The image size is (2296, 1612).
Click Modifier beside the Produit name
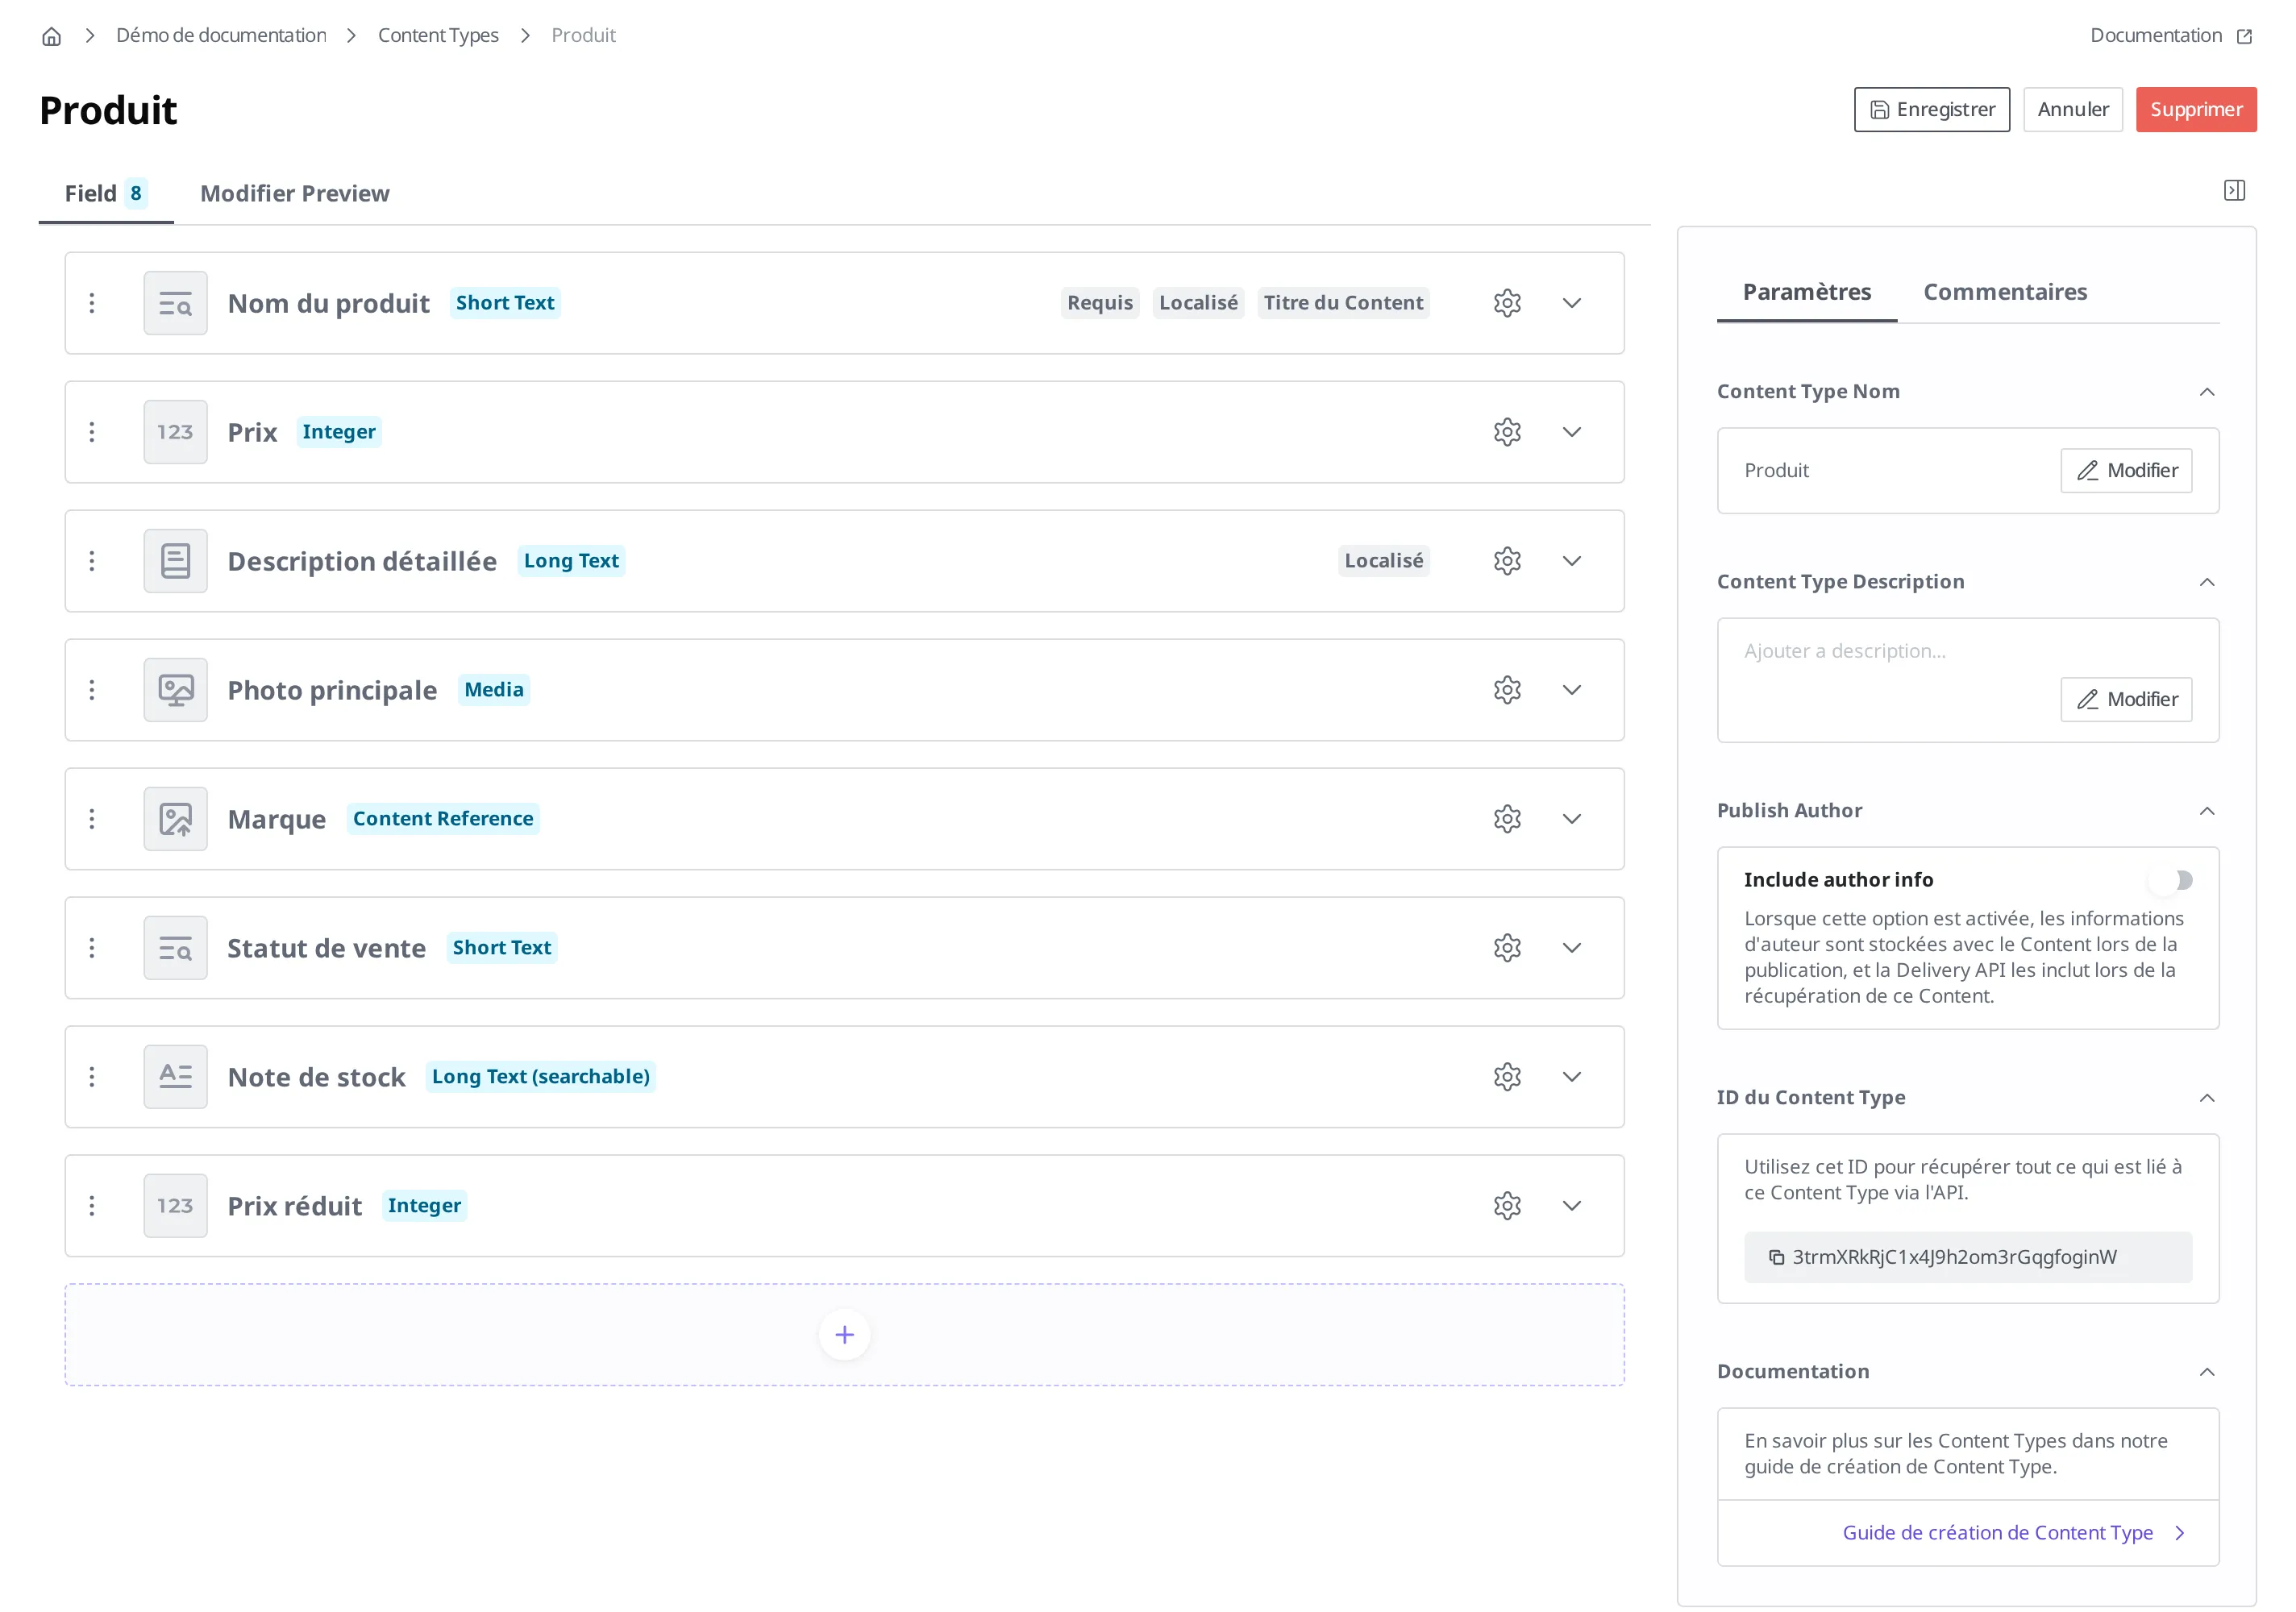tap(2126, 470)
